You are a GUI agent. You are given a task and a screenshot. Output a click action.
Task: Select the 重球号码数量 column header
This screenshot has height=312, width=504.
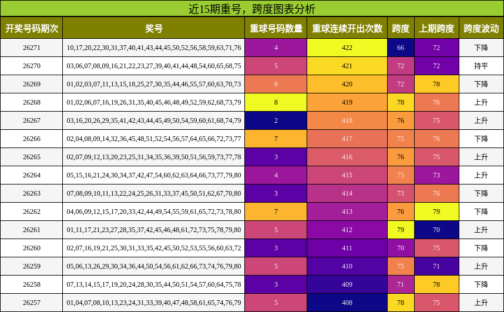tap(275, 28)
